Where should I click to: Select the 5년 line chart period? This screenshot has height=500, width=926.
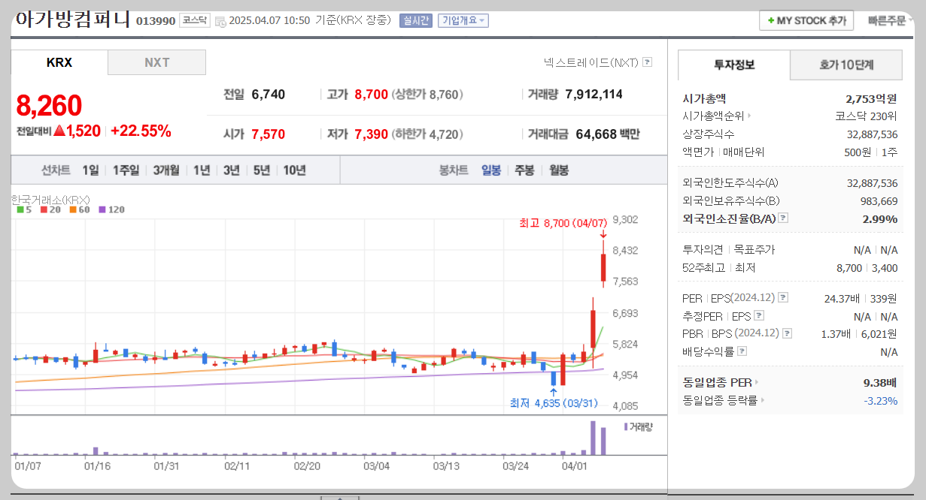(261, 170)
